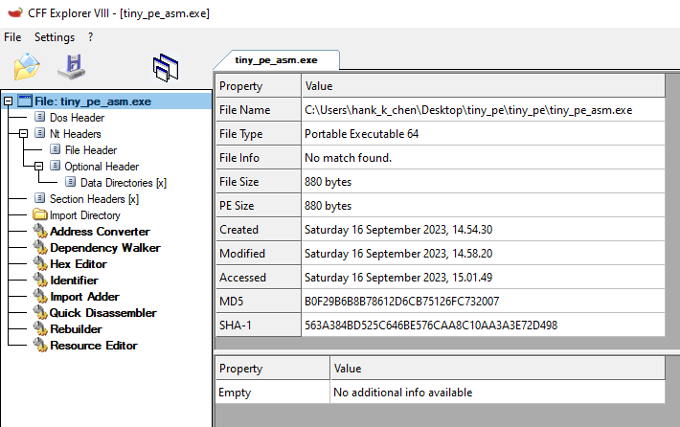680x427 pixels.
Task: Click the File Info property label
Action: point(258,158)
